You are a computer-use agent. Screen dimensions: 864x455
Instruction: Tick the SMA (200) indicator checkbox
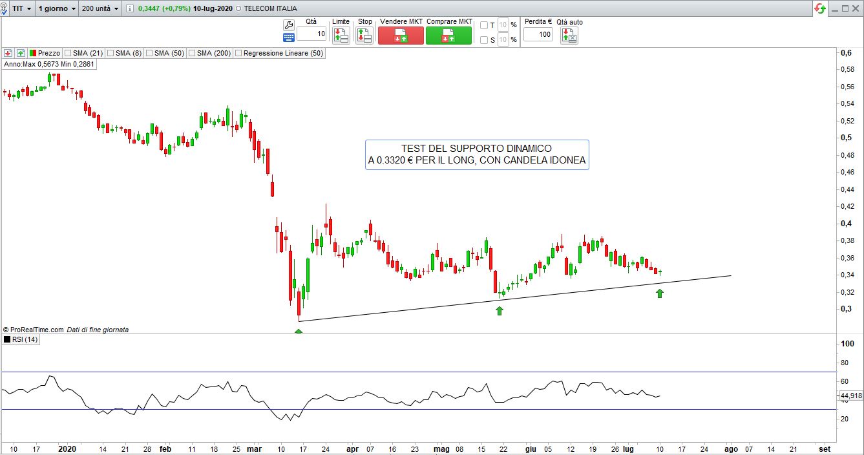click(x=193, y=53)
